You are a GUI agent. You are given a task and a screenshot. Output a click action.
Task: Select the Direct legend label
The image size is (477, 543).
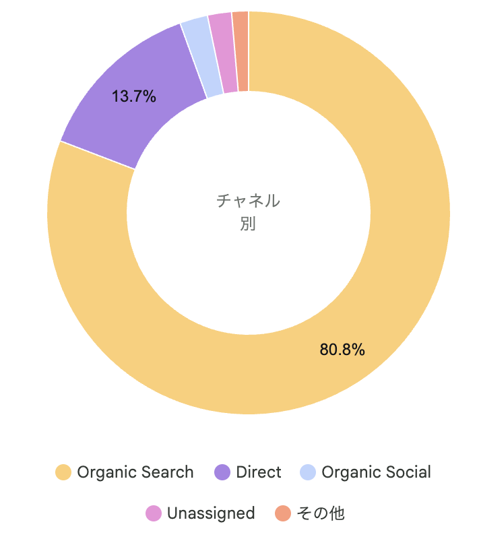tap(259, 472)
